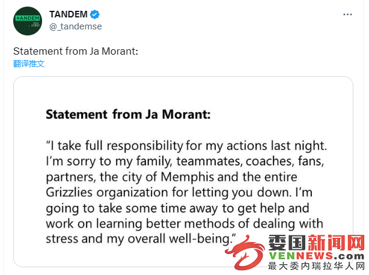Click the word responsibility in the statement
The height and width of the screenshot is (275, 369).
tap(145, 146)
